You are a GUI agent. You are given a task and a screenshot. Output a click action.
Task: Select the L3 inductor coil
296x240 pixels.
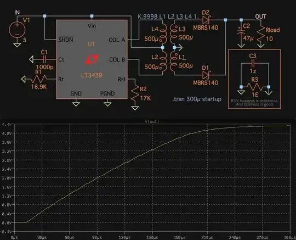[x=174, y=34]
